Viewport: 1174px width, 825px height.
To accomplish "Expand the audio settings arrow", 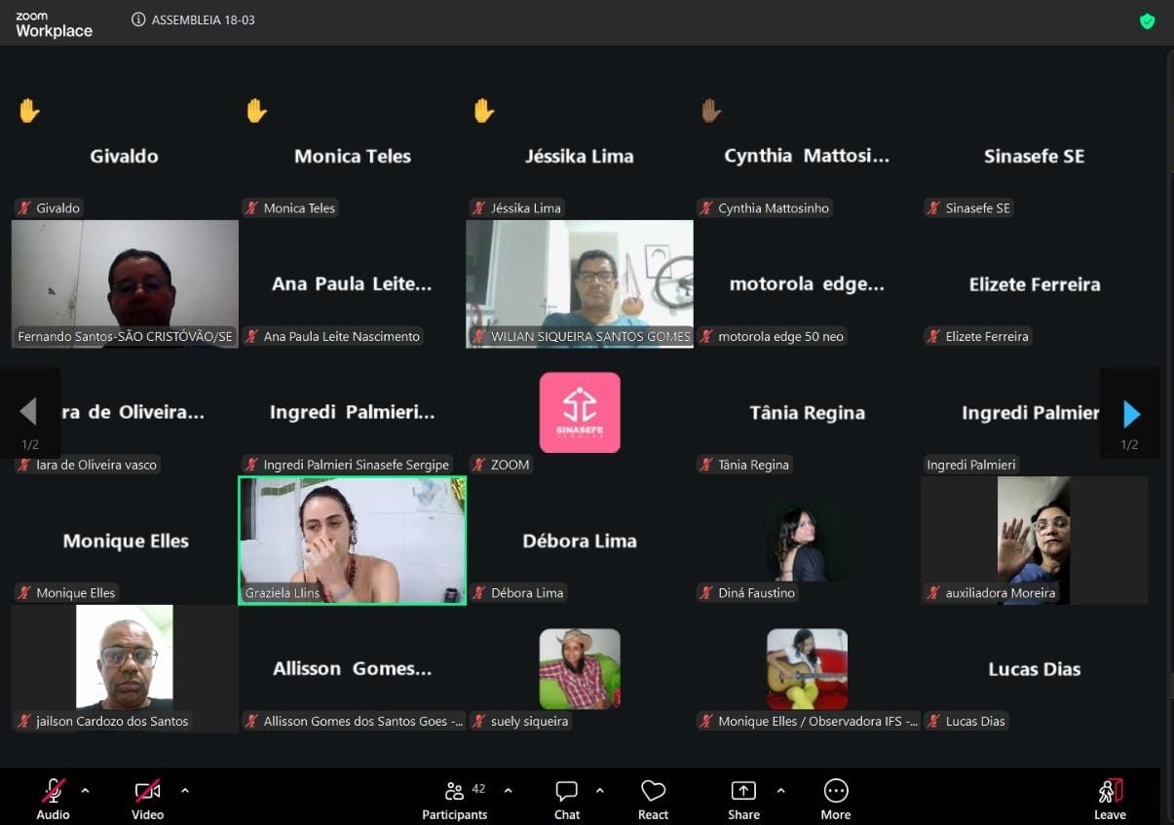I will pos(85,790).
